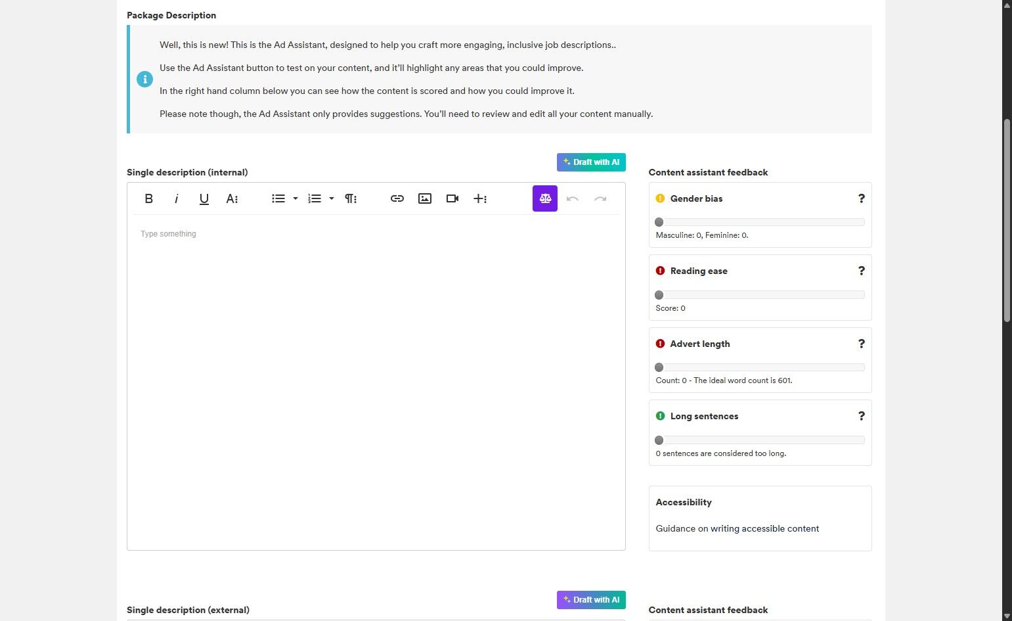Click Draft with AI for external description

pos(591,600)
